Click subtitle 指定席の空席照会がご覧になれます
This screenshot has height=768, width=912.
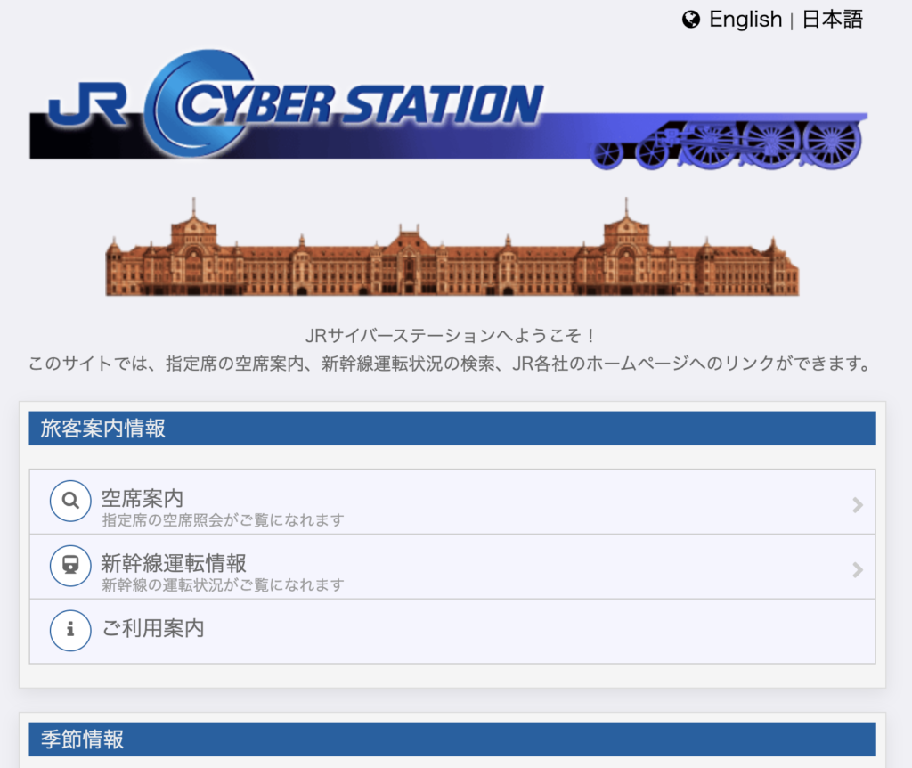point(223,520)
